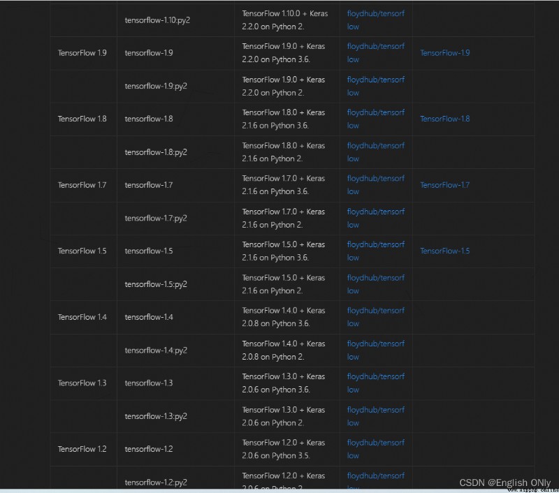559x493 pixels.
Task: Select 'TensorFlow 1.8.0 + Keras 2.1.6 on Python 3.6.' description
Action: [284, 119]
